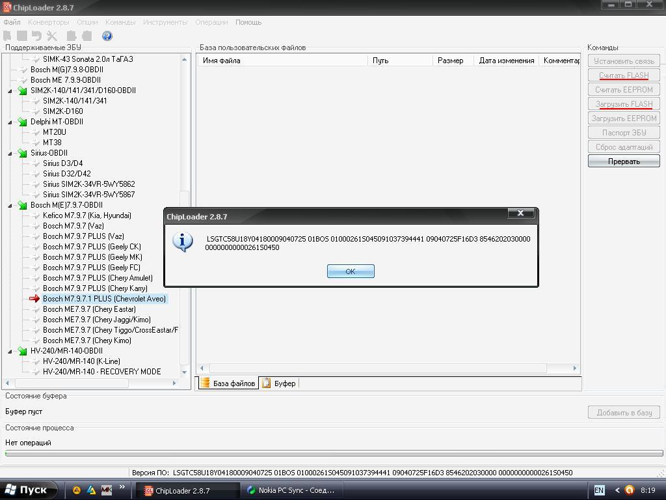Open the Помощь menu
This screenshot has height=500, width=666.
pyautogui.click(x=248, y=22)
